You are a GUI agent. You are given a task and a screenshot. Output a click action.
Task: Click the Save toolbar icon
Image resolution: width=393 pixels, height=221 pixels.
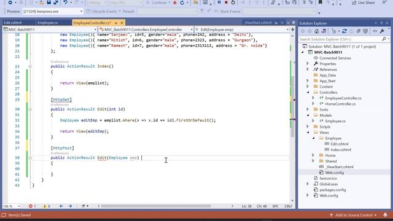pyautogui.click(x=49, y=2)
